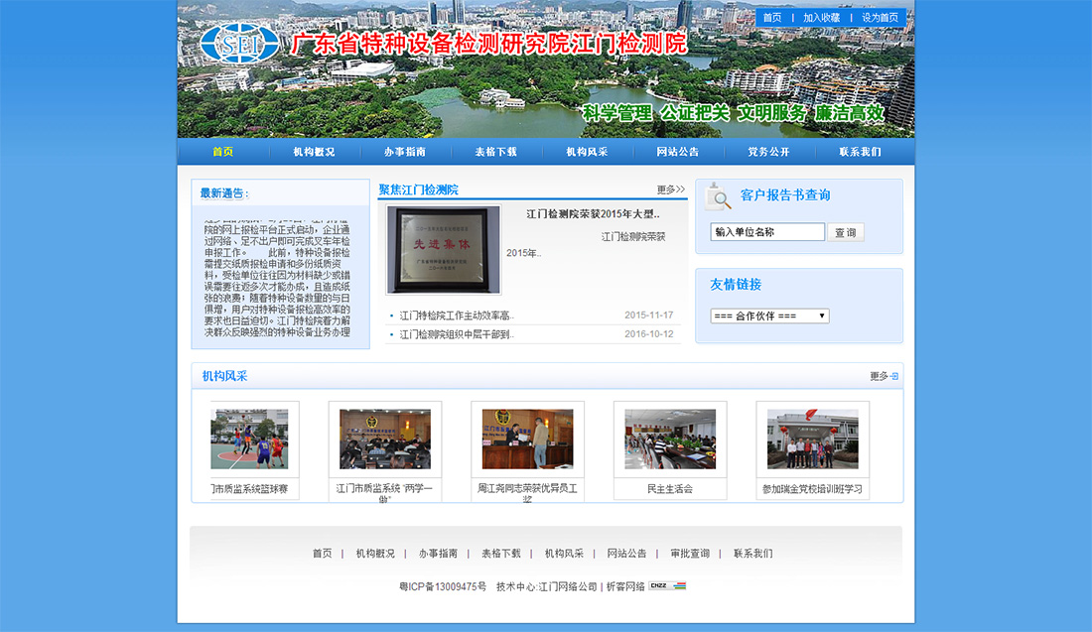The image size is (1092, 632).
Task: Open the 民主生活会 photo thumbnail
Action: [670, 440]
